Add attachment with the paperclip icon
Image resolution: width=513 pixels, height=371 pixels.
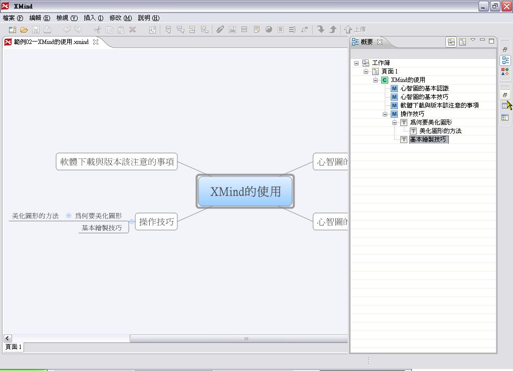click(x=220, y=29)
